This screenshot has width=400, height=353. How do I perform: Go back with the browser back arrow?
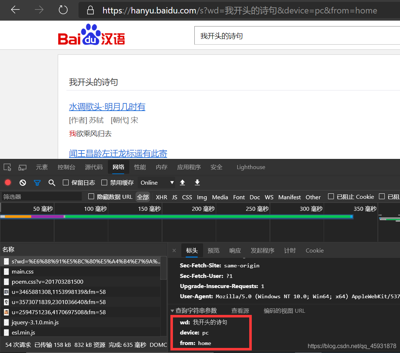15,10
